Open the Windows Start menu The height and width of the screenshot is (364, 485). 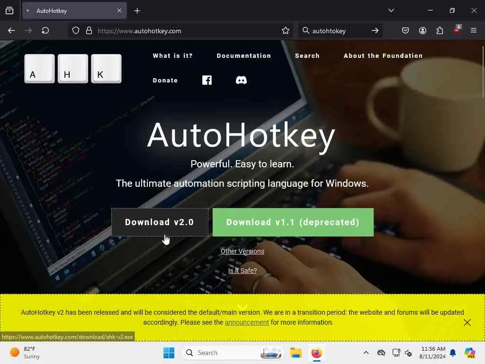pos(169,353)
